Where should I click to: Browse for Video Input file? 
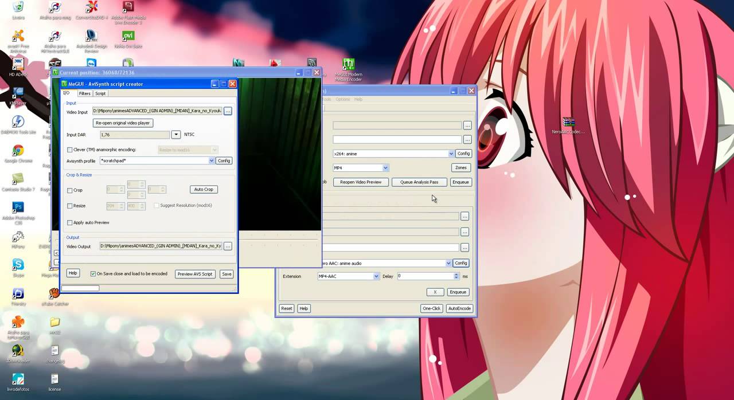point(228,111)
